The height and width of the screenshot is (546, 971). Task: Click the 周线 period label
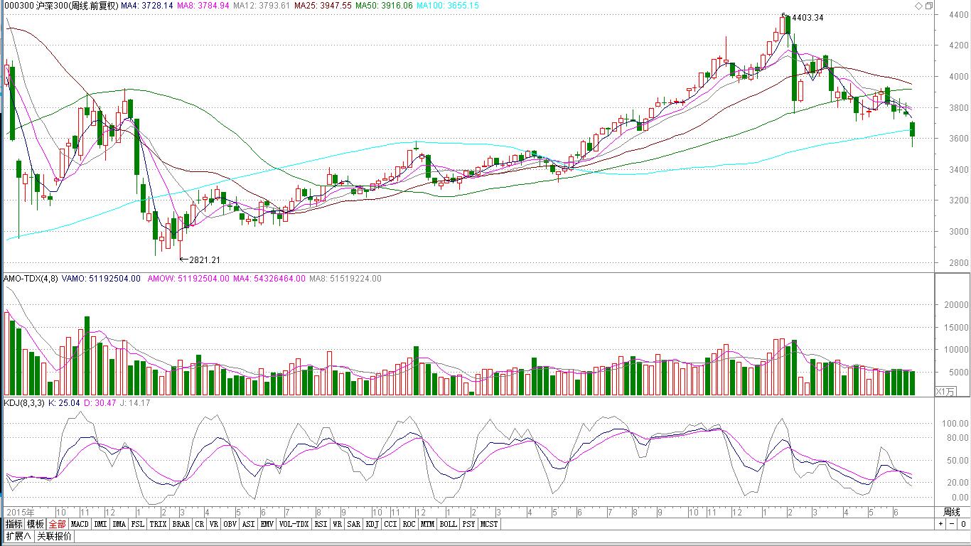coord(952,512)
